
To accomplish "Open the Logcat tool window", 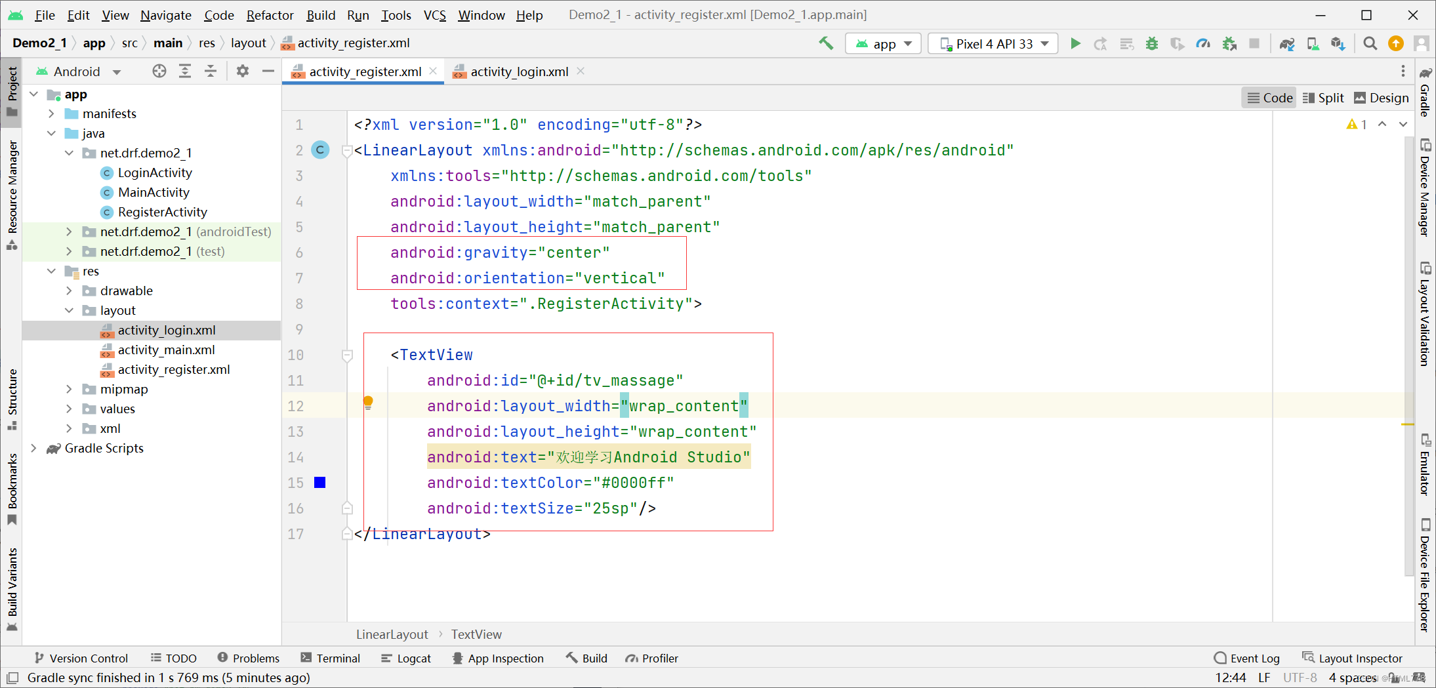I will pos(406,658).
